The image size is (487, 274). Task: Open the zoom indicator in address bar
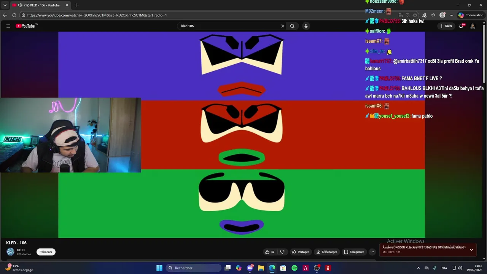click(407, 15)
